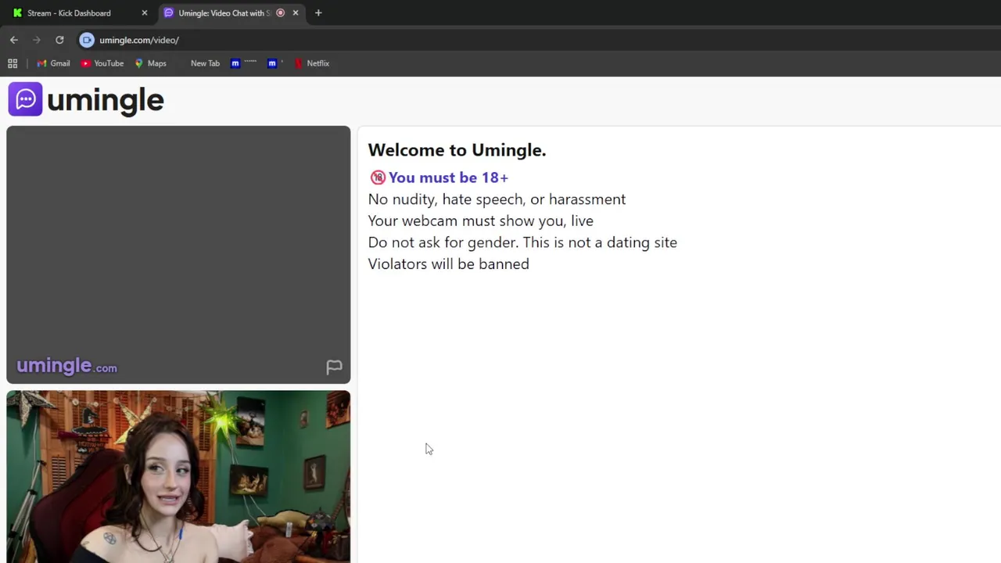
Task: Open the New Tab bookmark
Action: point(205,63)
